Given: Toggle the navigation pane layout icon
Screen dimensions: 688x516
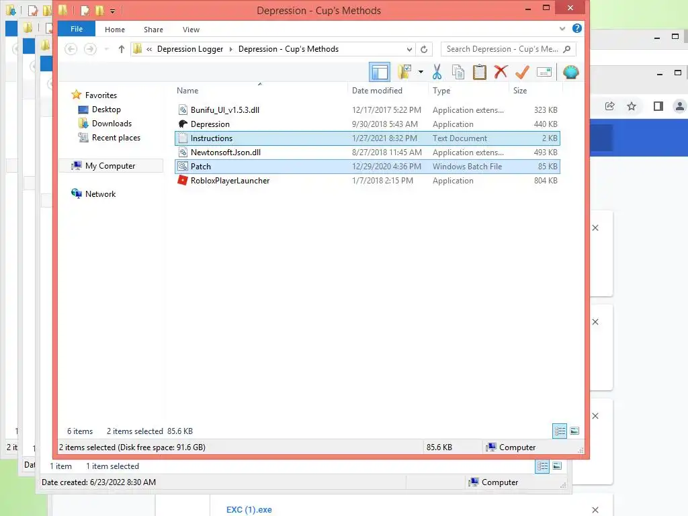Looking at the screenshot, I should click(x=380, y=72).
